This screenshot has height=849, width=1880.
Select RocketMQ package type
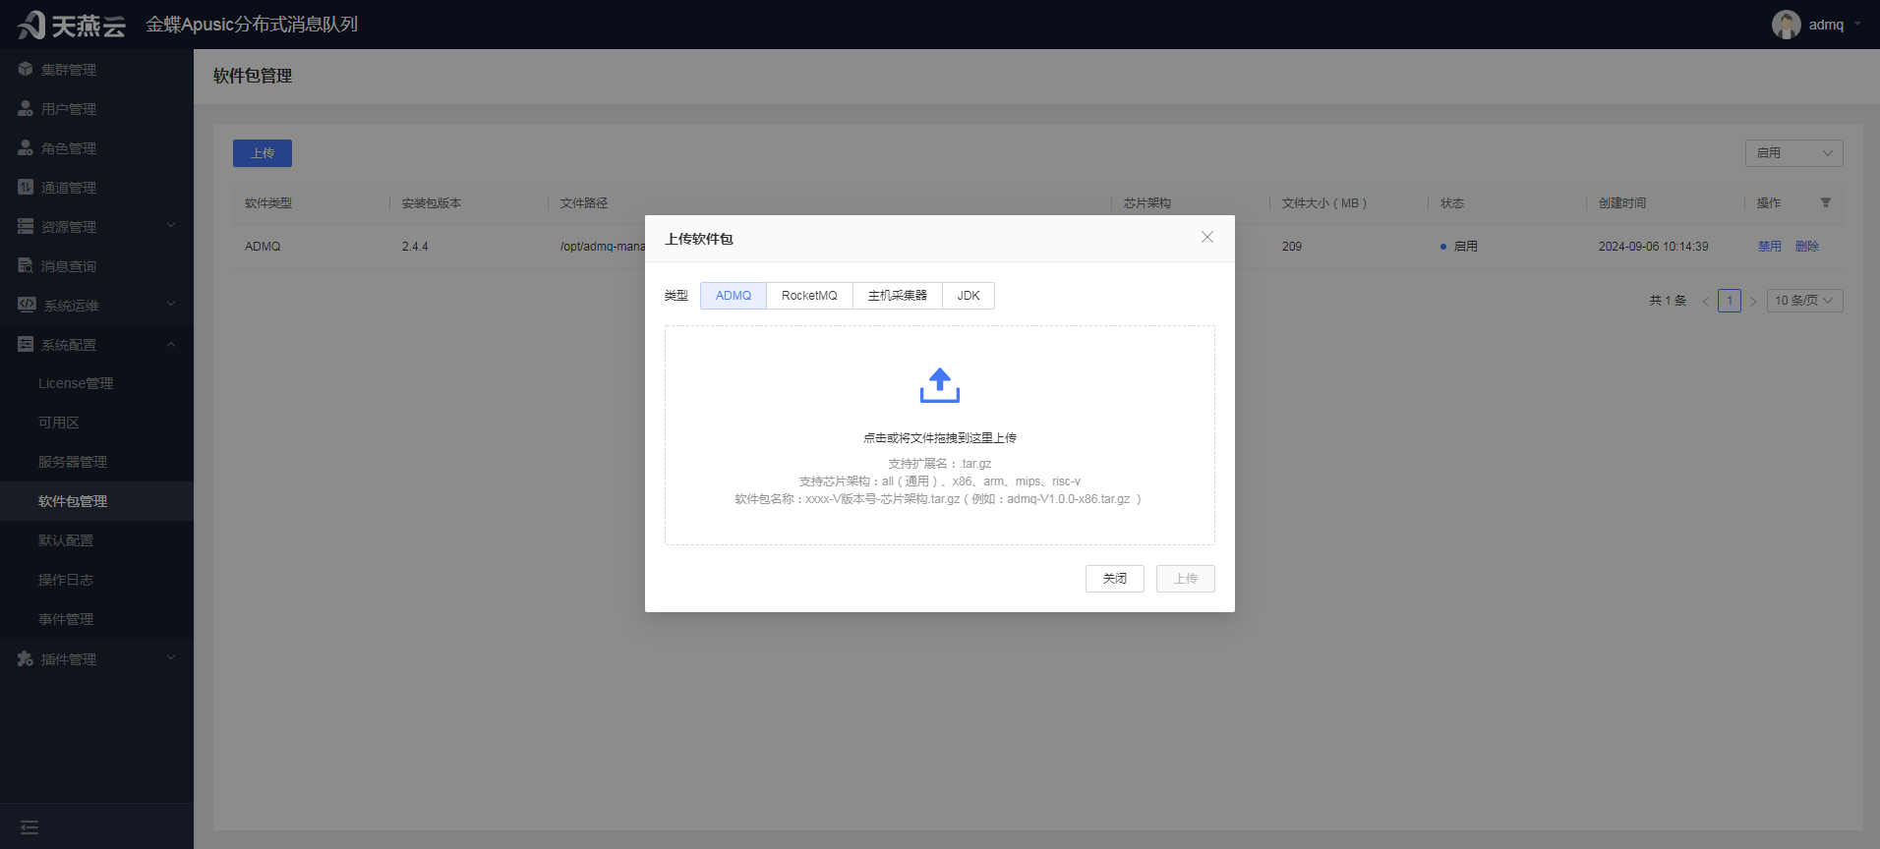tap(809, 296)
